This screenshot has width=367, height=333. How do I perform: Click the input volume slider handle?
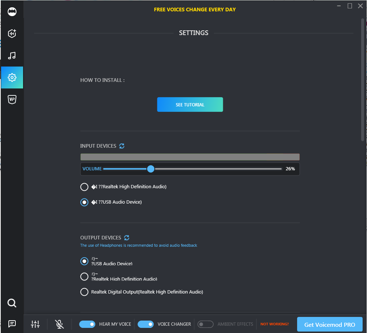point(151,169)
